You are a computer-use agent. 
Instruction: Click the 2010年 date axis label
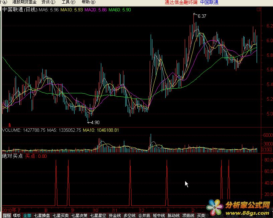(x=9, y=210)
